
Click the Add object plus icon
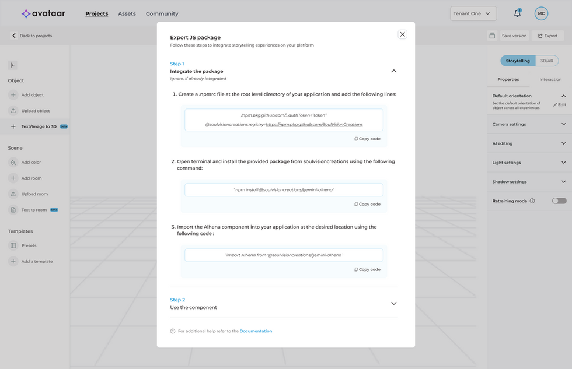[13, 95]
